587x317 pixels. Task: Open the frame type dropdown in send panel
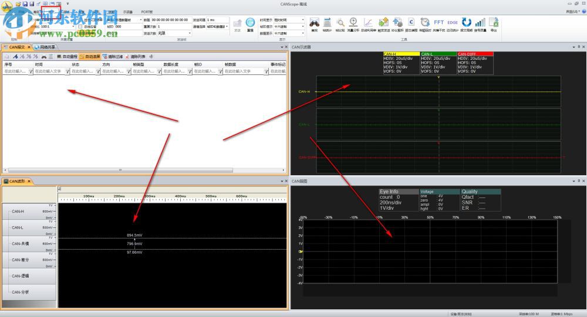[141, 20]
